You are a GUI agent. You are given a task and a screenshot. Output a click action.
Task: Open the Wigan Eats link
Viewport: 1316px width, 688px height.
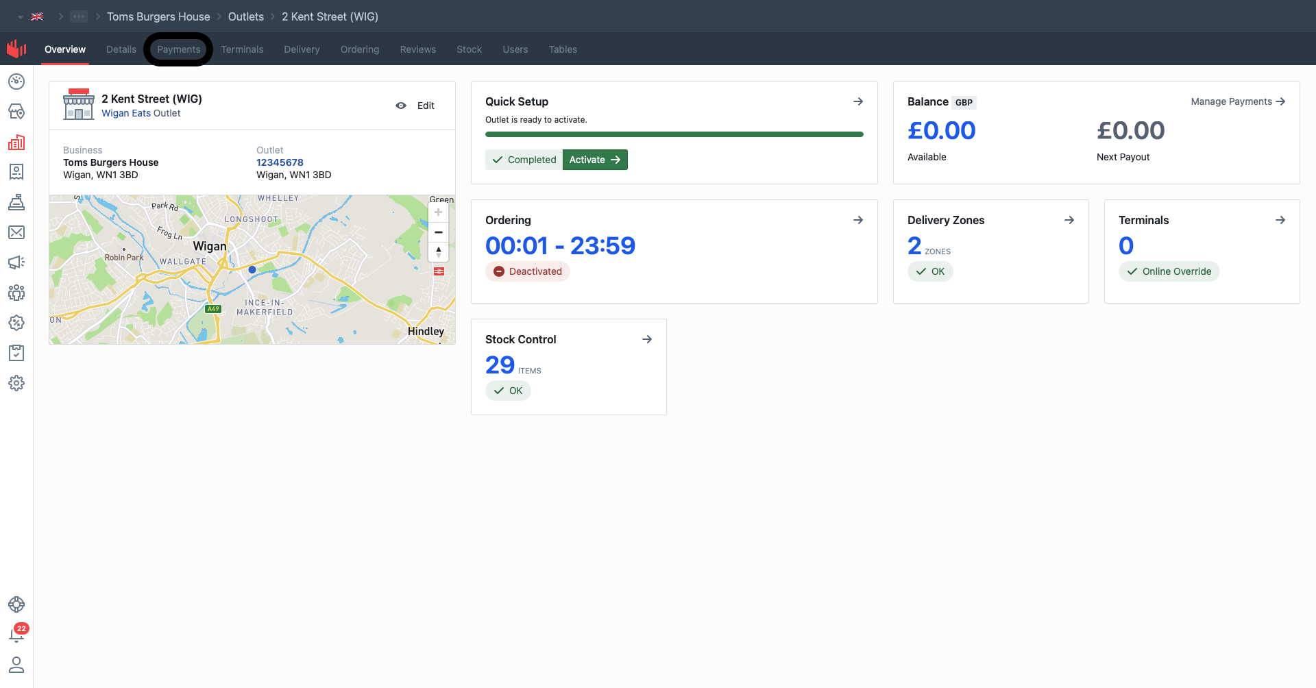click(126, 113)
